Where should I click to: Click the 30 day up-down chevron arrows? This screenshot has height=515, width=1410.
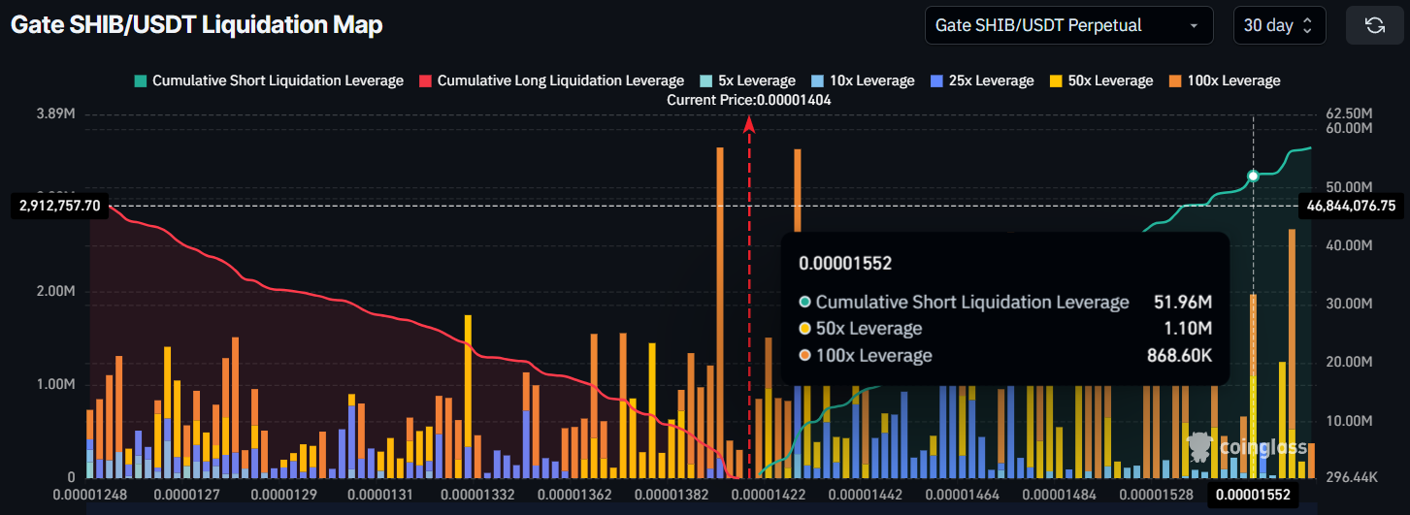tap(1307, 25)
